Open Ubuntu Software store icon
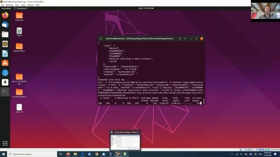 click(5, 63)
